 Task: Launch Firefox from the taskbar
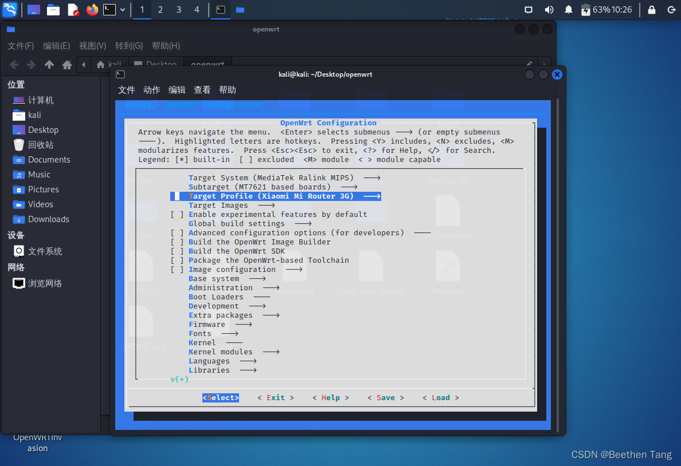pyautogui.click(x=92, y=10)
